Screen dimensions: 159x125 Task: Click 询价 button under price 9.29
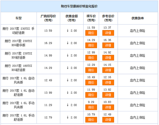tap(91, 107)
